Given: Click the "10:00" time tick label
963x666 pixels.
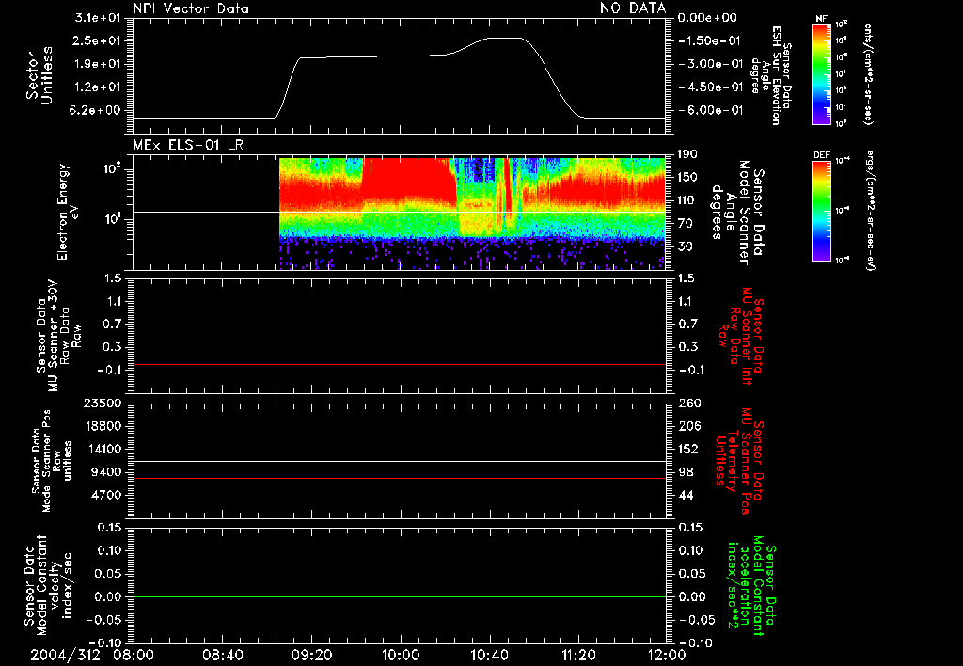Looking at the screenshot, I should click(401, 655).
